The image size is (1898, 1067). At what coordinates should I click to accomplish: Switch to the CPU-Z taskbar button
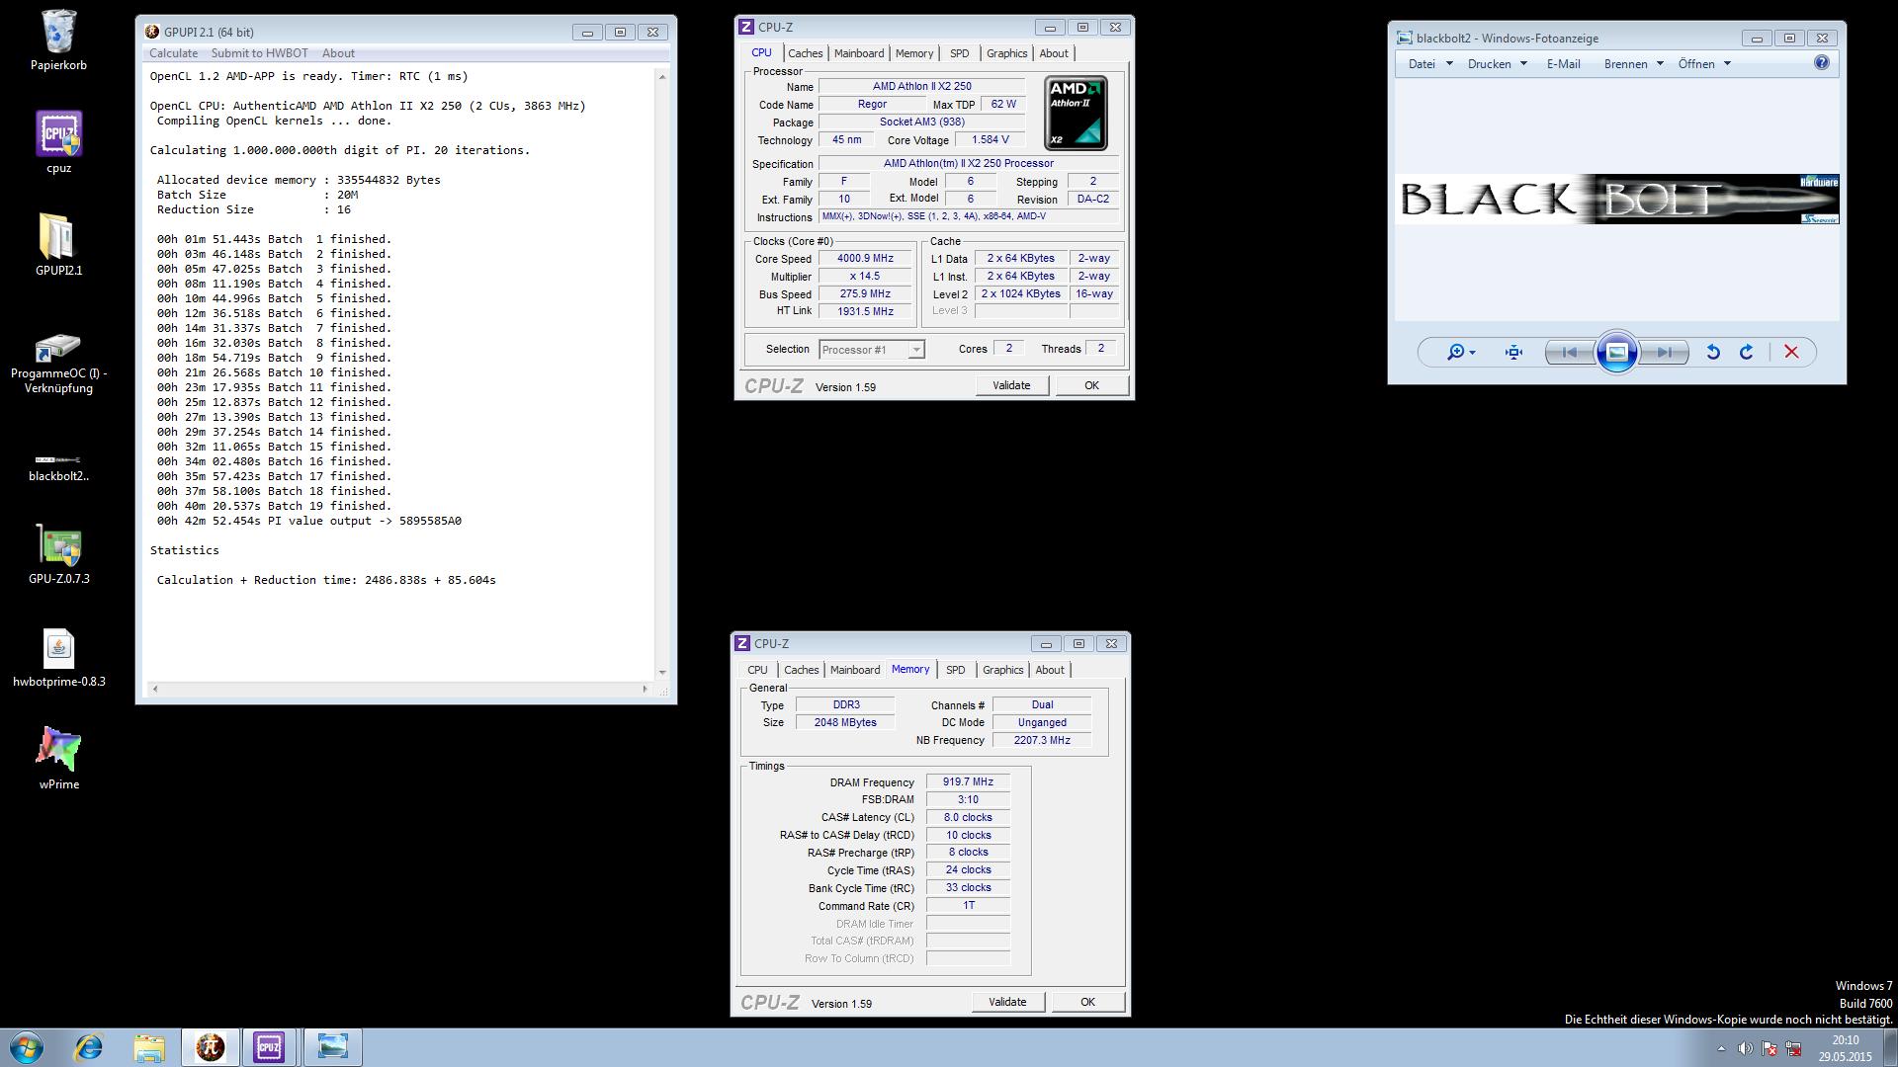[x=269, y=1047]
